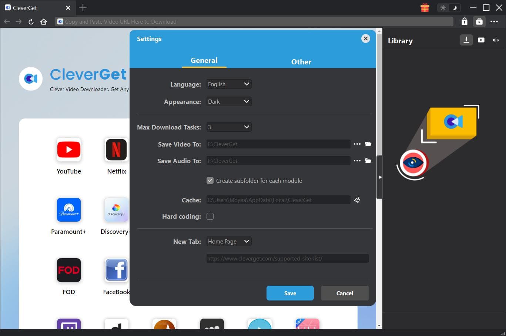Expand the New Tab selector
The width and height of the screenshot is (506, 336).
click(228, 241)
